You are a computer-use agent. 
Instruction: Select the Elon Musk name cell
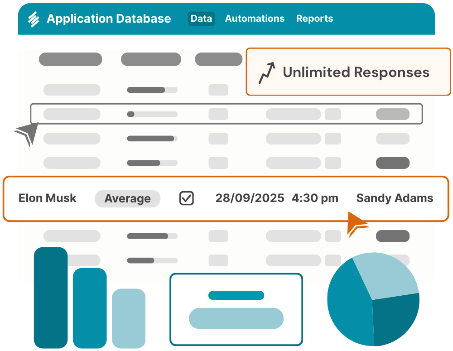click(48, 198)
